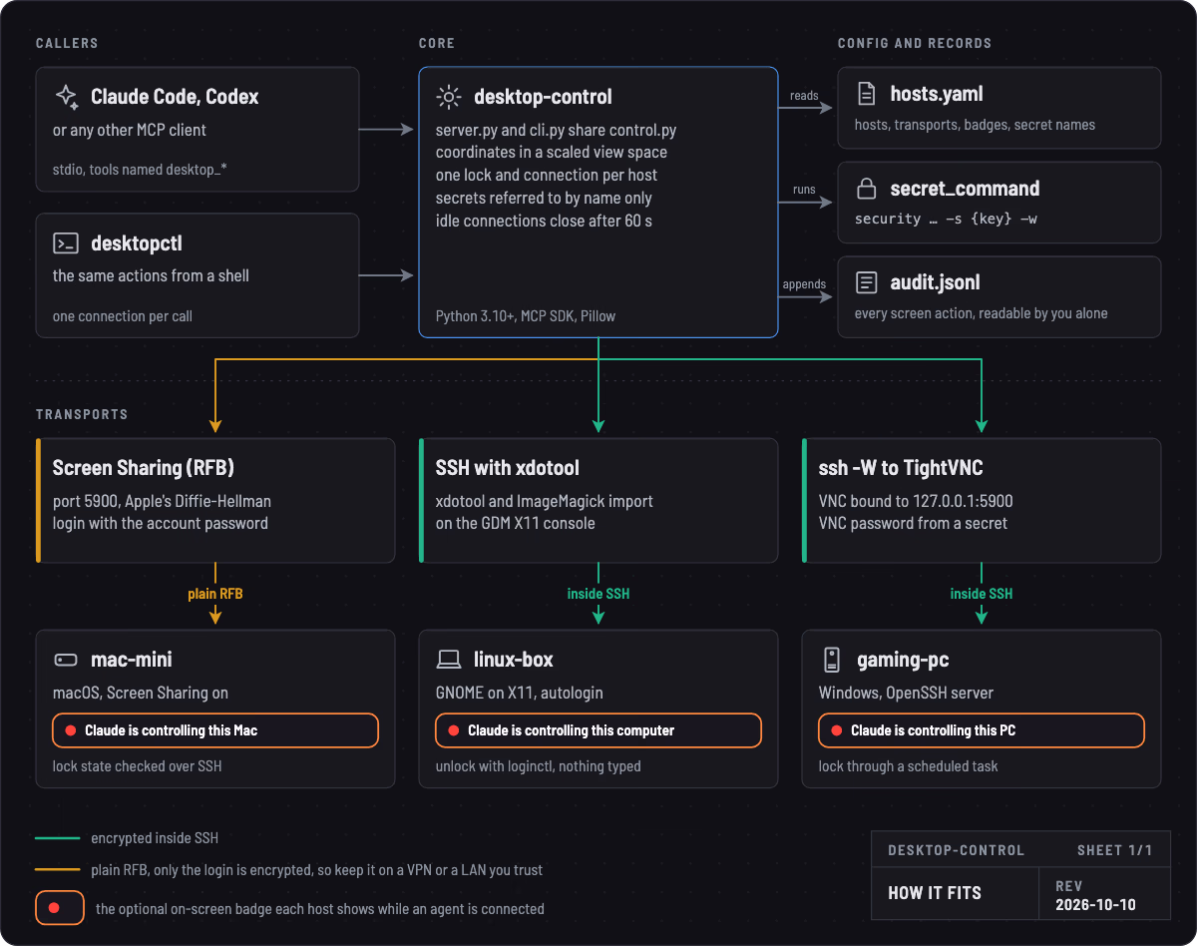Select the "SSH with xdotool" title
This screenshot has width=1197, height=946.
pos(508,468)
